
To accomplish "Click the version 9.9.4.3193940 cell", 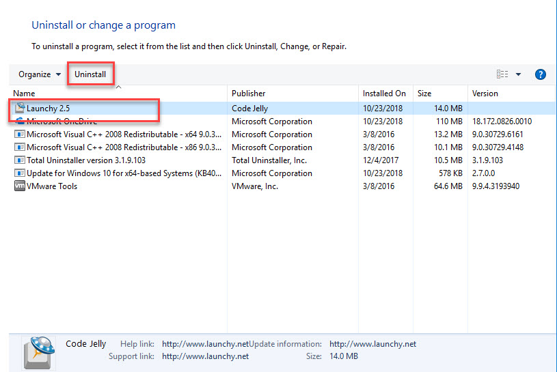I will [x=495, y=186].
